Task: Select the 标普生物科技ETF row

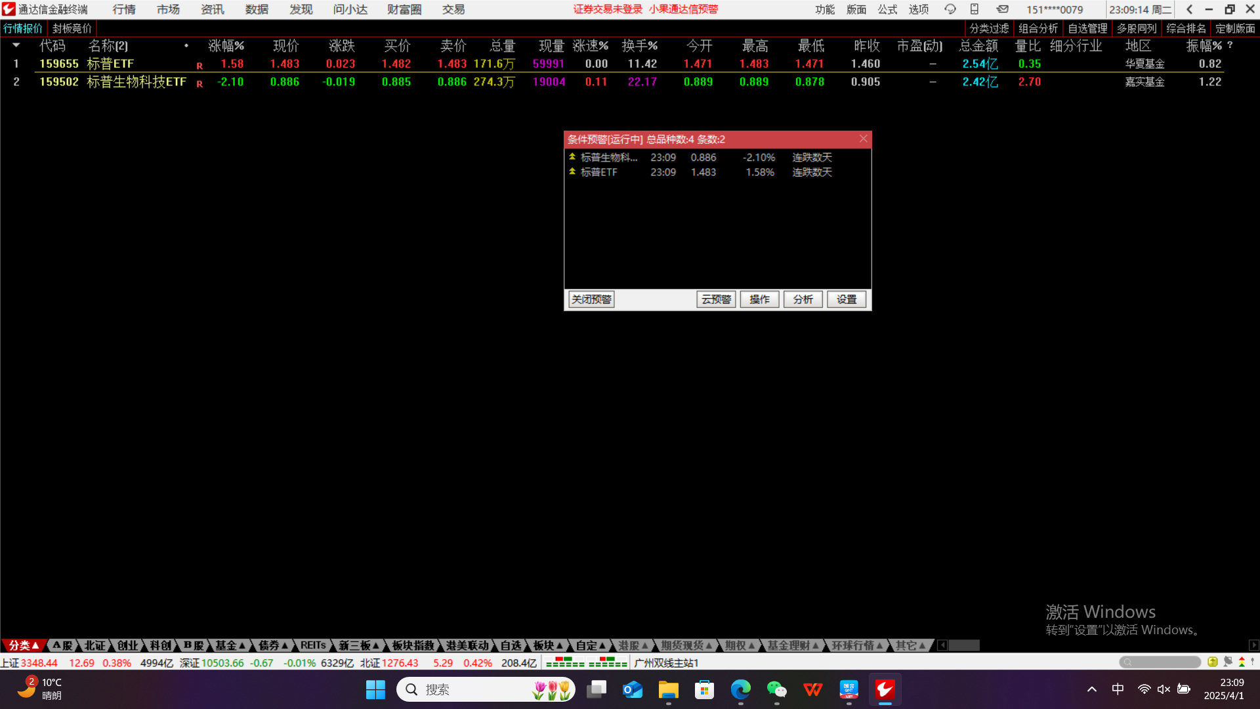Action: 136,82
